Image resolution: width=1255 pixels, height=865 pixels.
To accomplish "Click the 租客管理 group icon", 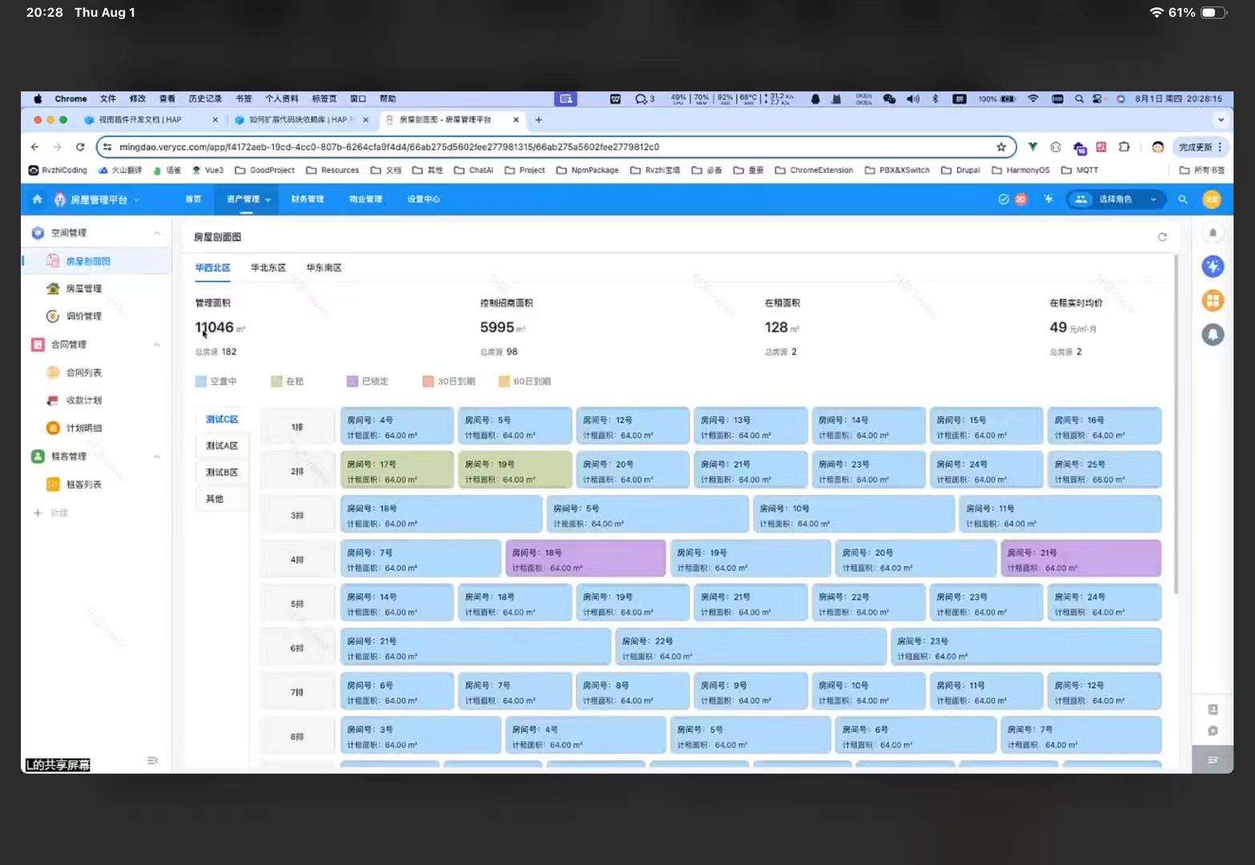I will click(38, 457).
